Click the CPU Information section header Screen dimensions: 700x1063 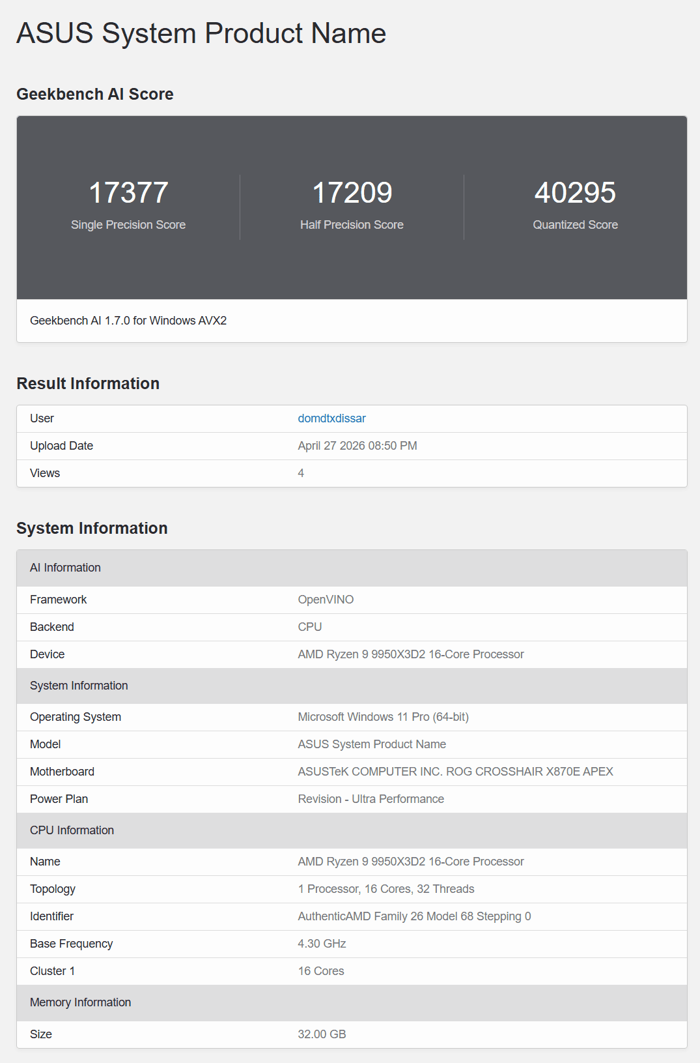click(x=72, y=830)
